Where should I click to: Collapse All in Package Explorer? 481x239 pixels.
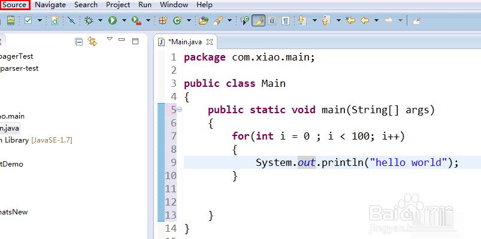tap(79, 41)
